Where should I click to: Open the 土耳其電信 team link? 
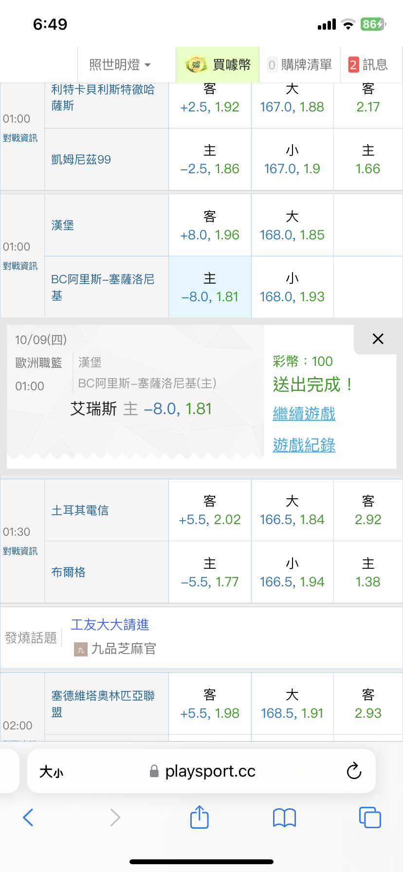[x=80, y=510]
